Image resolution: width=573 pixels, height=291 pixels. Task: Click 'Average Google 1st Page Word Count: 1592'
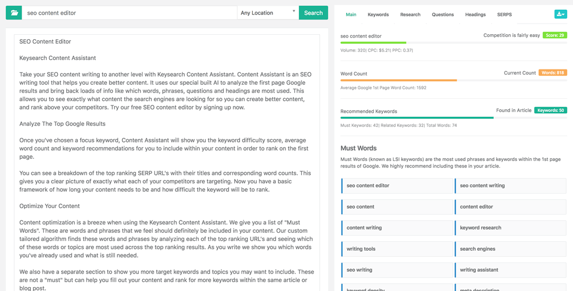point(383,88)
